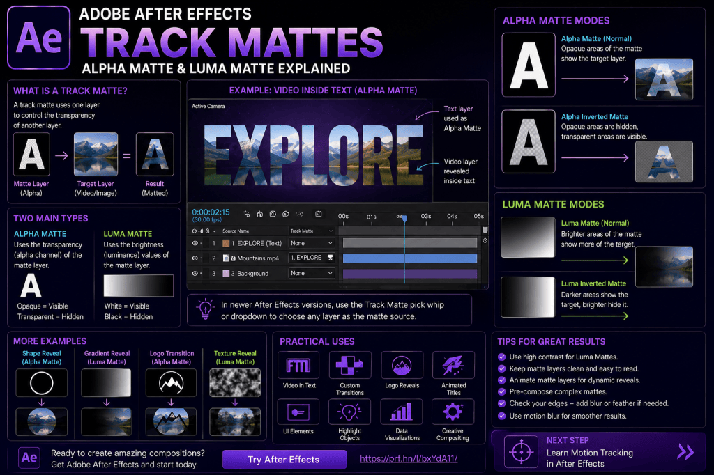Select the Video in Text icon
The image size is (714, 475).
click(x=298, y=365)
